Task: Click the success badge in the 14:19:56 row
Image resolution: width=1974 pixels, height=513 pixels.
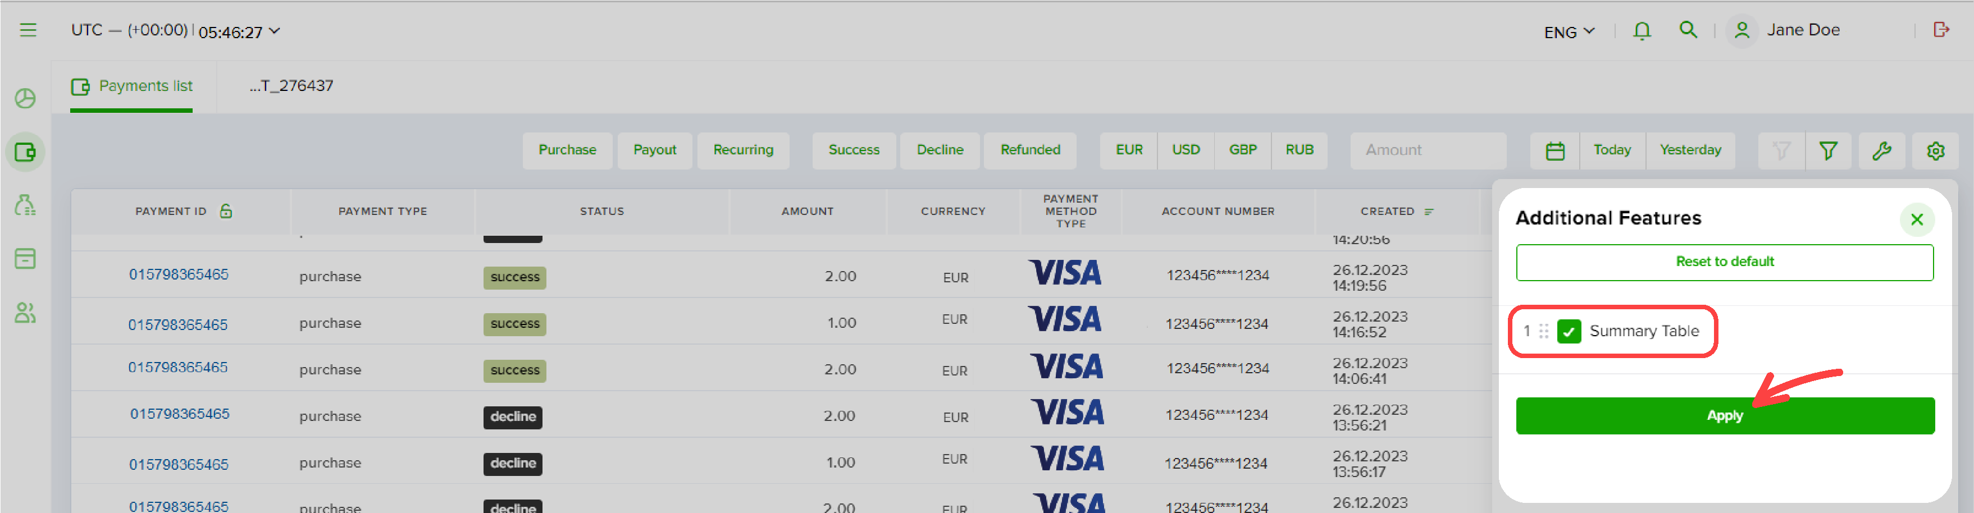Action: click(x=514, y=277)
